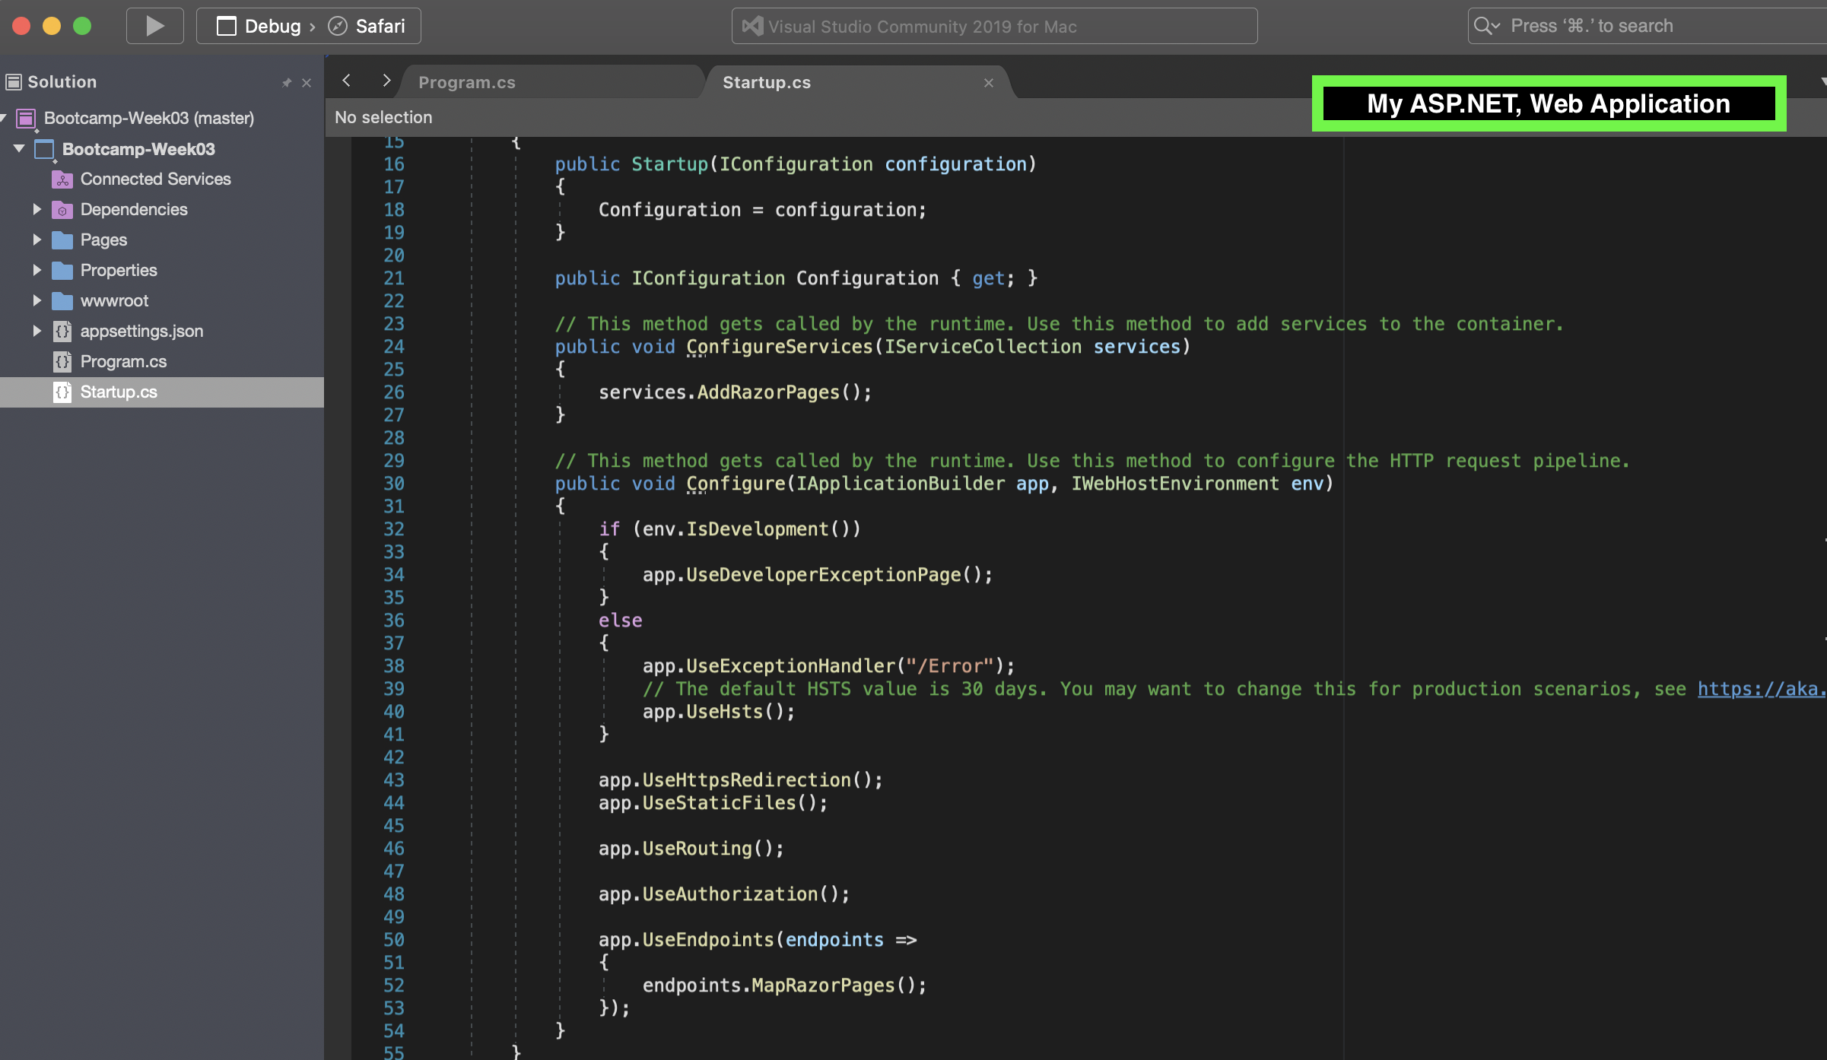Click the Configure method name on line 30
The width and height of the screenshot is (1827, 1060).
736,484
